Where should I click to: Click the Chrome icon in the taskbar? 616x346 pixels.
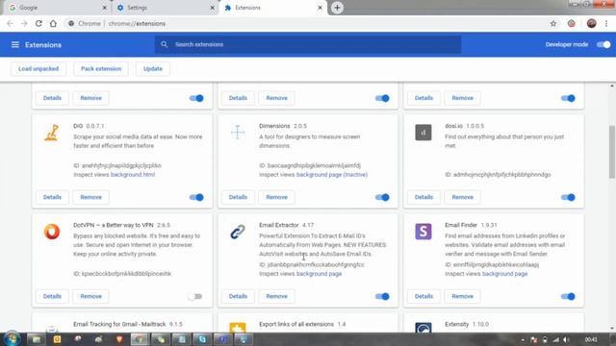tap(139, 339)
